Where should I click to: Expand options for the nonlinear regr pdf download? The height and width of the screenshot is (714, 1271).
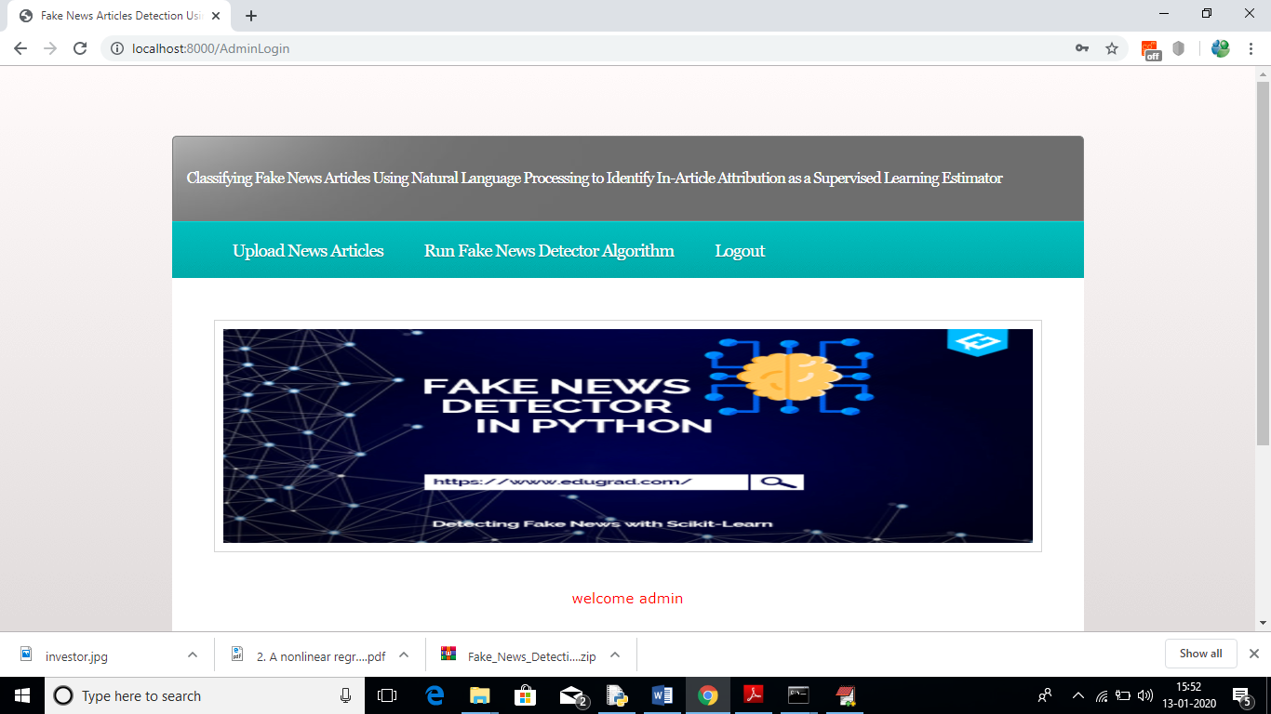tap(404, 655)
